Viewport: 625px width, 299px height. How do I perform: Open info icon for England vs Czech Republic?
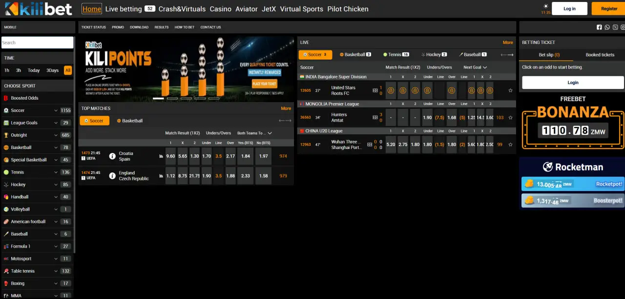112,175
